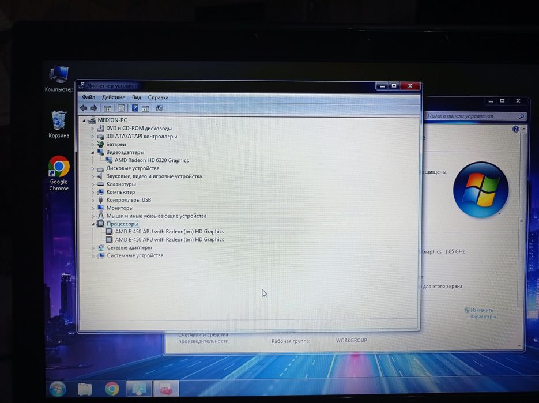
Task: Click the blue question mark Help toolbar icon
Action: [135, 108]
